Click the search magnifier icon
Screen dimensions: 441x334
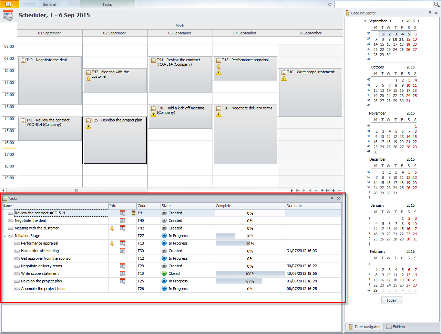click(437, 4)
